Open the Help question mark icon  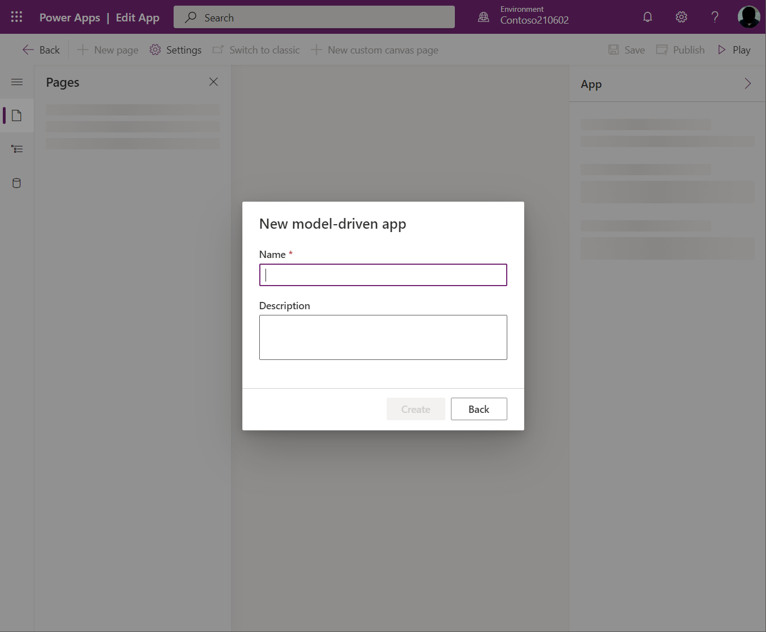click(x=714, y=17)
